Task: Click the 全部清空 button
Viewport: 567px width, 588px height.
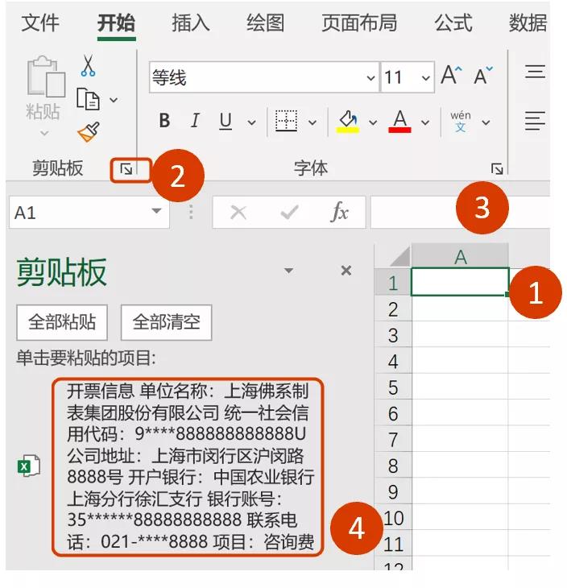Action: [x=166, y=322]
